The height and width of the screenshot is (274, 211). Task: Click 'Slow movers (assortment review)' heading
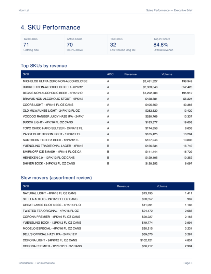(56, 178)
